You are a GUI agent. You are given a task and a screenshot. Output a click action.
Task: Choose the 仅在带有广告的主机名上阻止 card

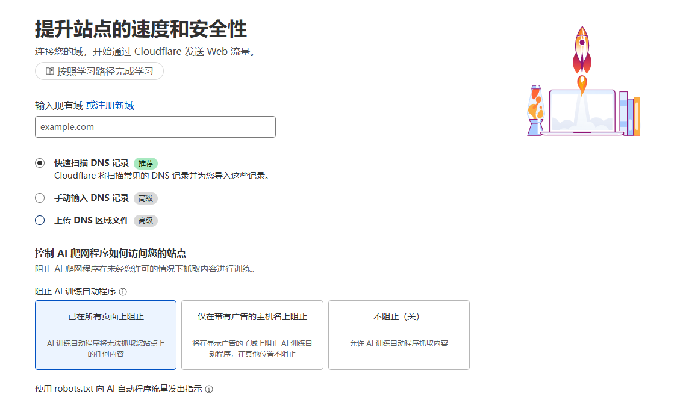tap(252, 335)
